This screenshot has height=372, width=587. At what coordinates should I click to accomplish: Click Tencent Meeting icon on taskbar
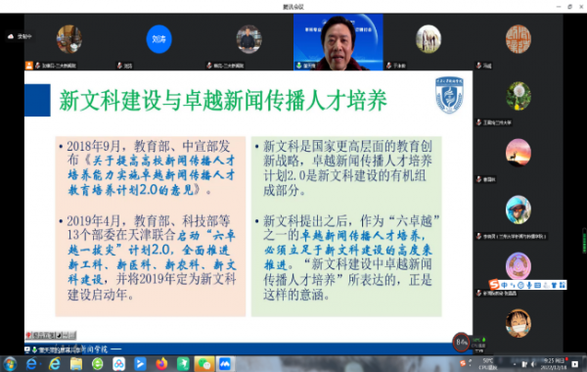coord(225,364)
